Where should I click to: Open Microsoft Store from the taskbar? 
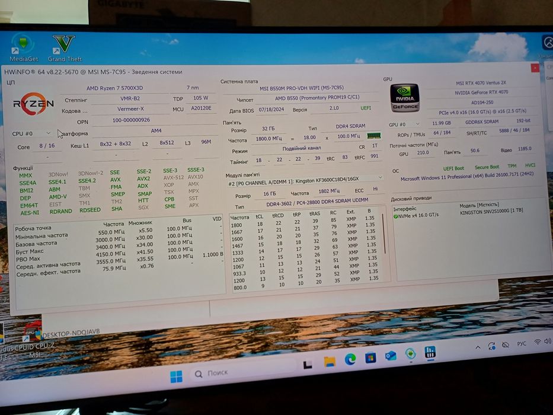(x=370, y=358)
